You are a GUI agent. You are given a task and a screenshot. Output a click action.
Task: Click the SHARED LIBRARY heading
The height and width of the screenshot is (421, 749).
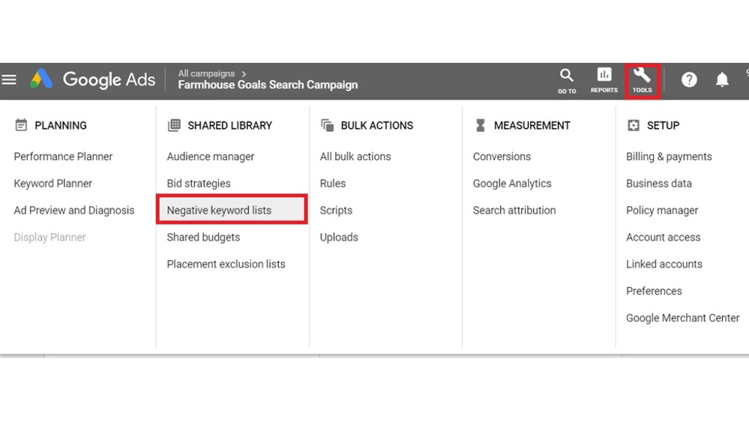pyautogui.click(x=230, y=126)
